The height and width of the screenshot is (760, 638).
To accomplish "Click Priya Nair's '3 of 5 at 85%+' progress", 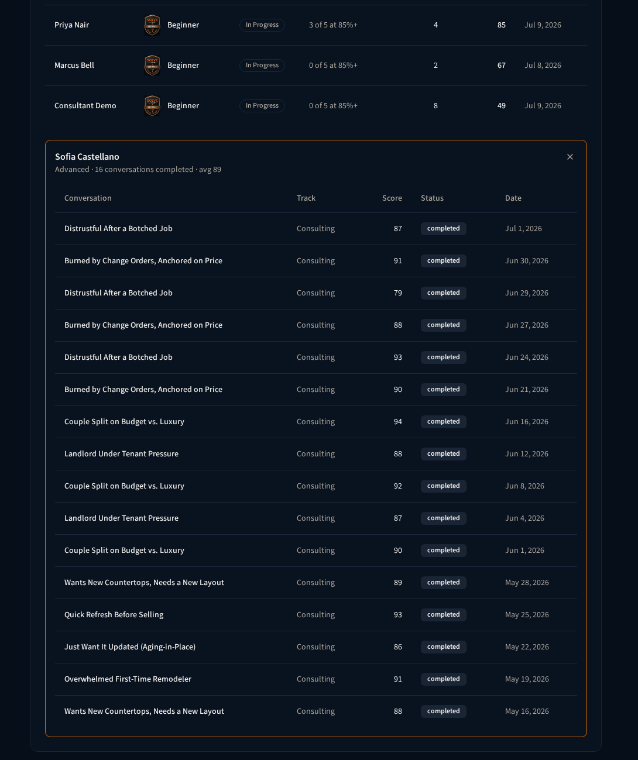I will point(333,25).
